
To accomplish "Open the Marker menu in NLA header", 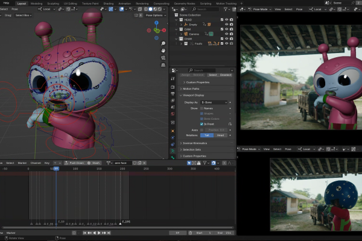I will tap(22, 163).
